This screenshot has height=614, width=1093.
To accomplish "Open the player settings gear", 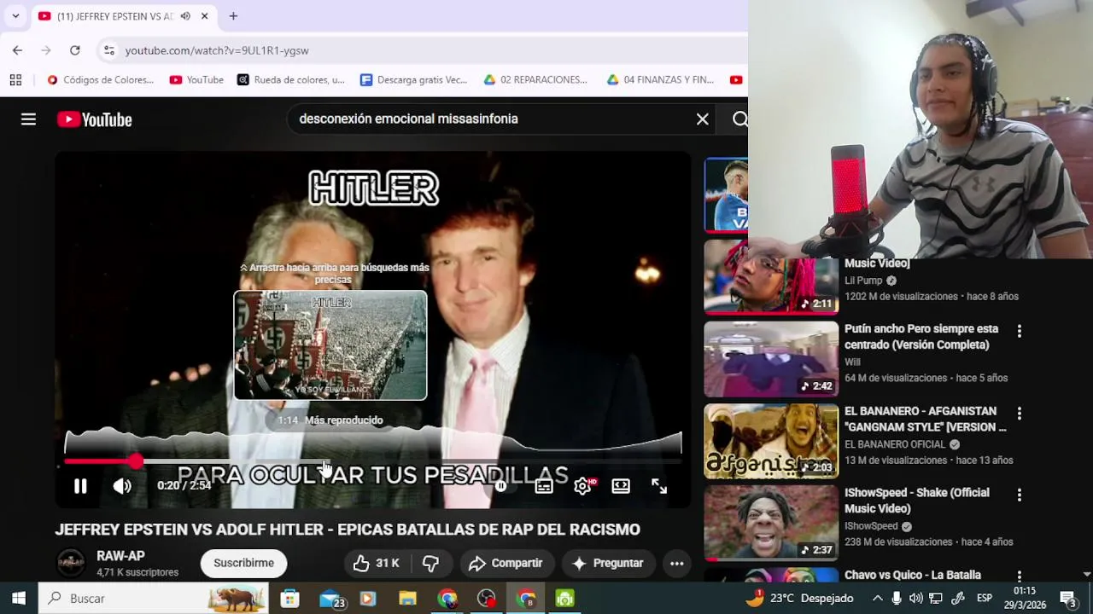I will (582, 486).
